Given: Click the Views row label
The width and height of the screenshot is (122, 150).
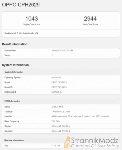Looking at the screenshot, I should [7, 55].
